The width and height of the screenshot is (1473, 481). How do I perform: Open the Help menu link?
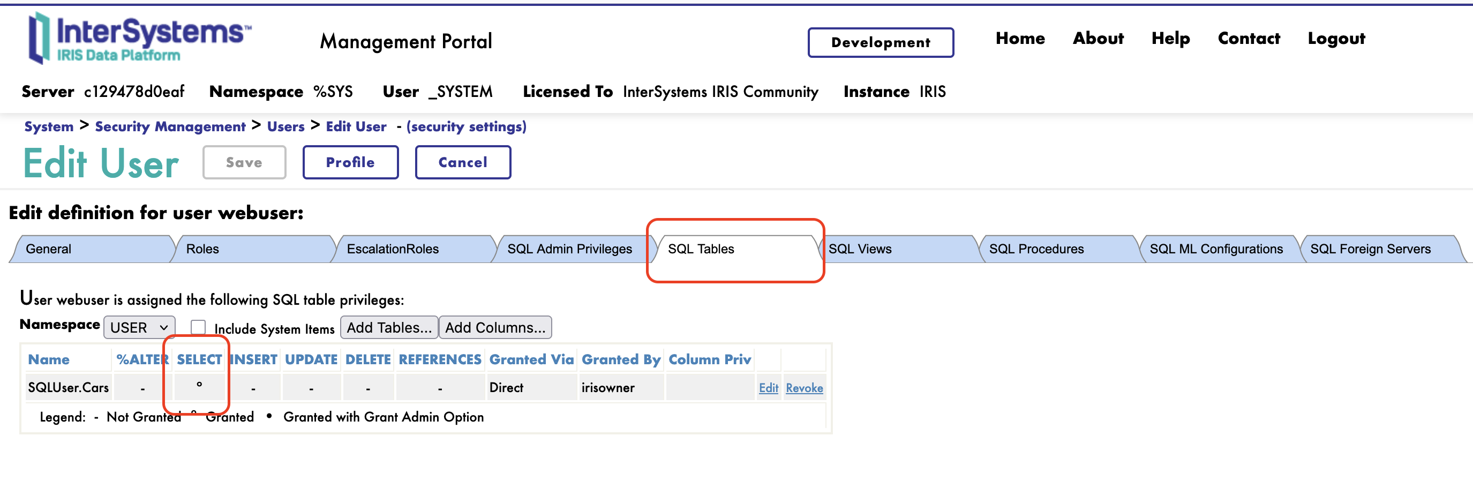coord(1170,39)
